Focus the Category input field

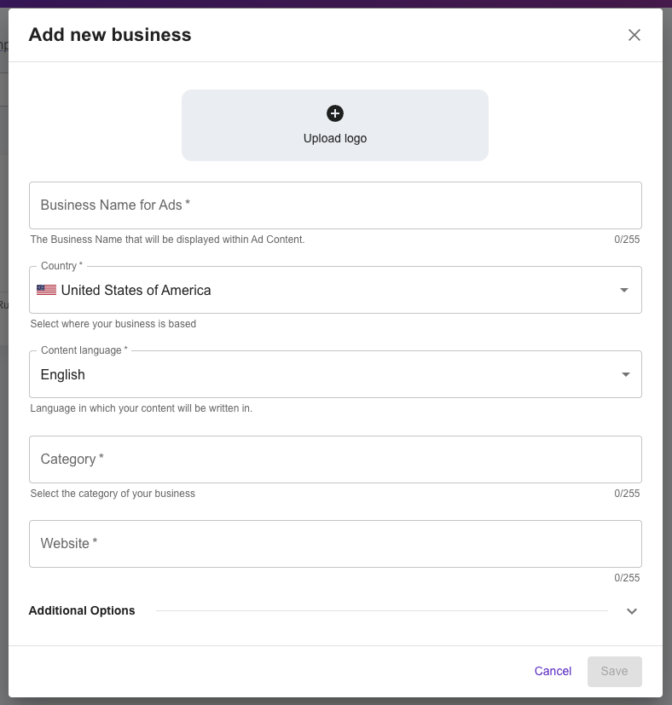click(x=335, y=459)
